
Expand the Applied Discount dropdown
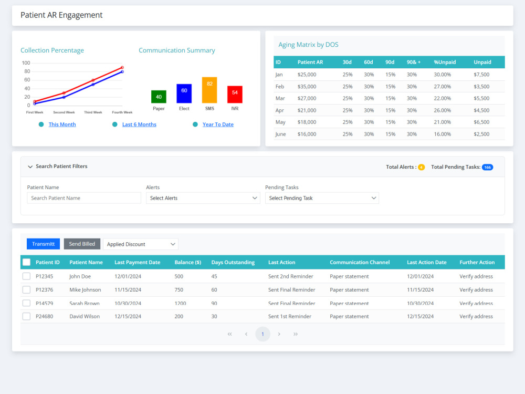(141, 244)
